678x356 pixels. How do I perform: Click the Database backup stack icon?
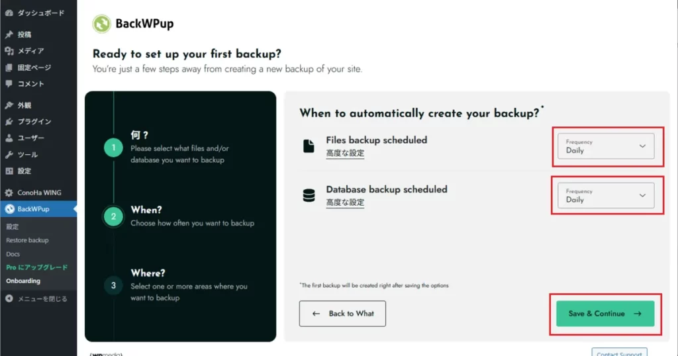click(x=309, y=195)
